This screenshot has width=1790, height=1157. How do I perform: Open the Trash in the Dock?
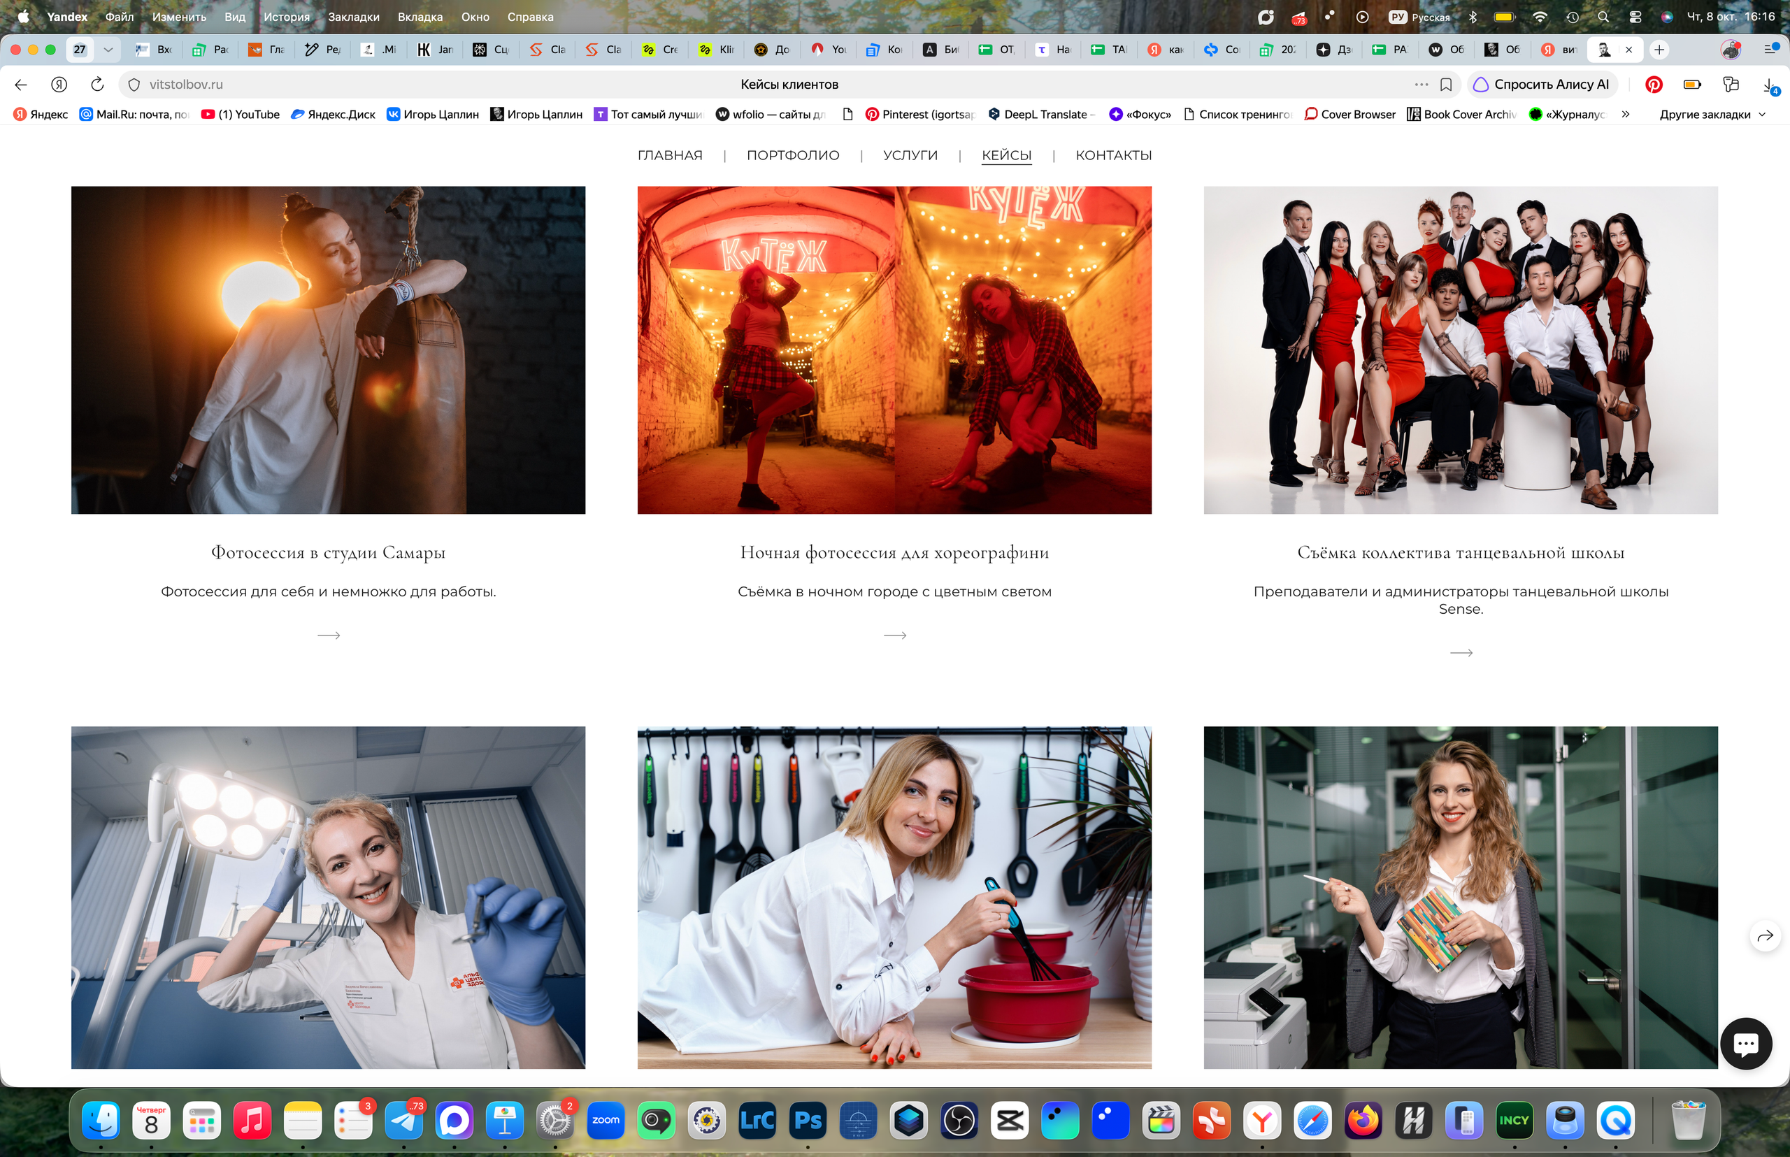(1688, 1120)
